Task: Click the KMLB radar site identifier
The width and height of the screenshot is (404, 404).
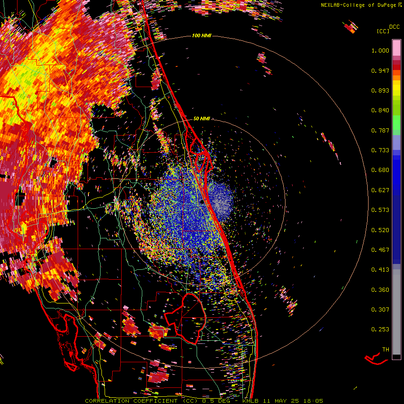Action: pyautogui.click(x=250, y=401)
